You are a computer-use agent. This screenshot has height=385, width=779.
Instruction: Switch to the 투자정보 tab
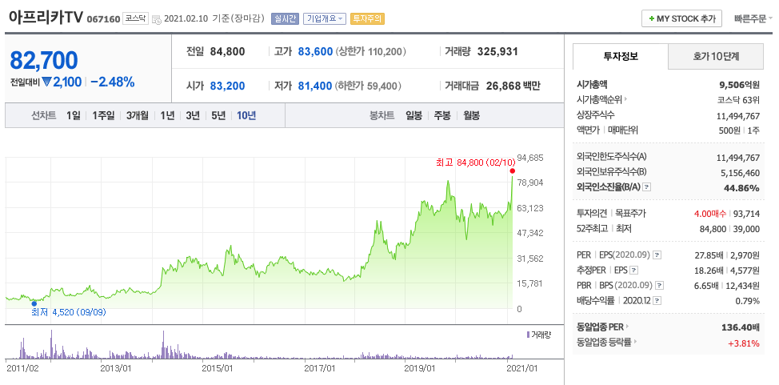pyautogui.click(x=621, y=56)
